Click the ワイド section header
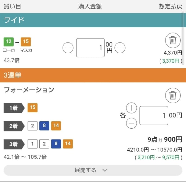 pos(93,20)
